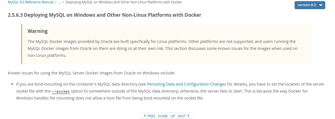This screenshot has height=119, width=335.
Task: Click the UP navigation link
Action: point(173,116)
